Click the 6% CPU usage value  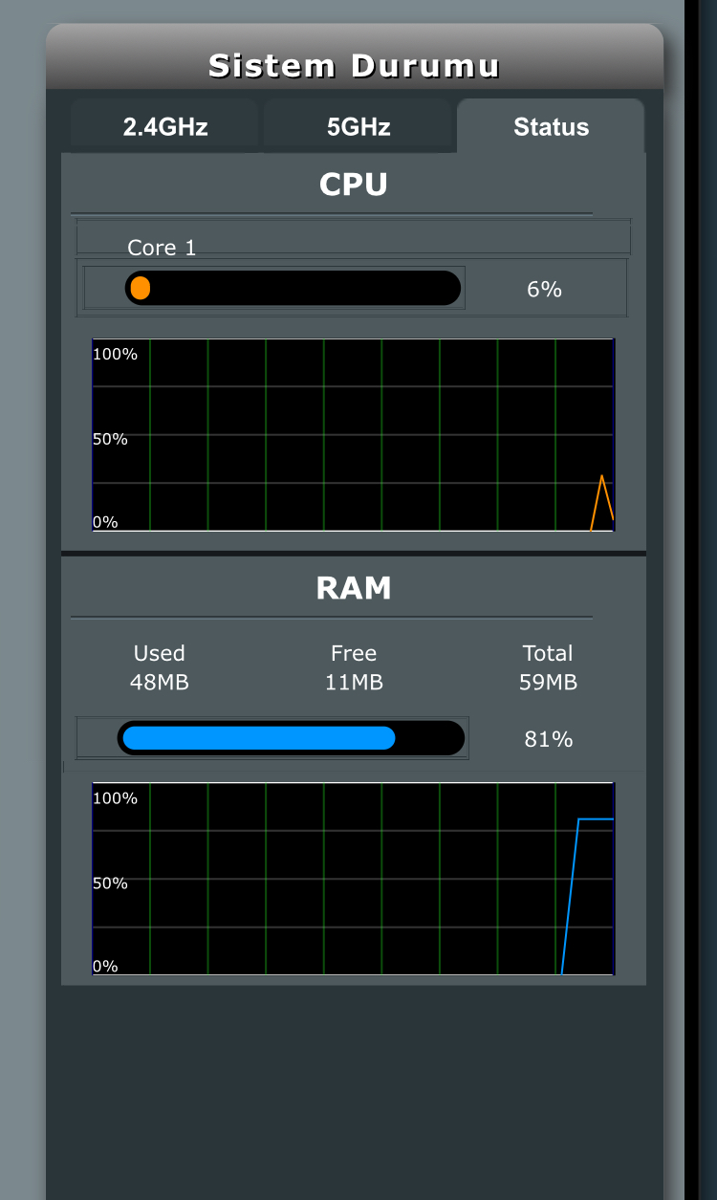(544, 289)
